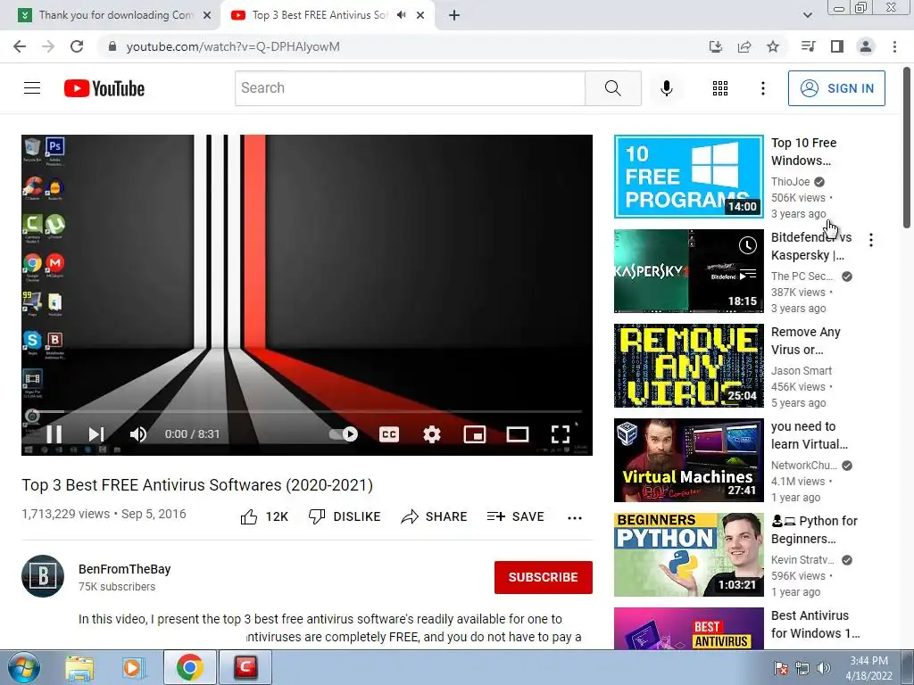This screenshot has width=914, height=685.
Task: Save the video to a playlist
Action: tap(515, 516)
